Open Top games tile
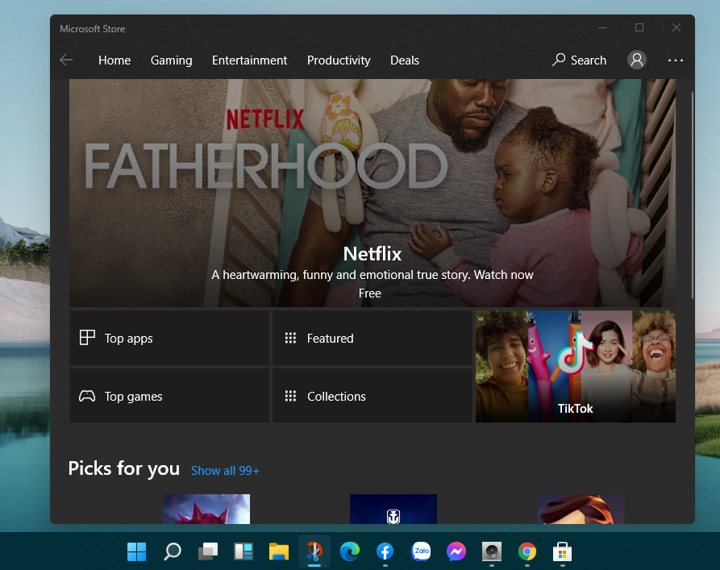This screenshot has height=570, width=720. [x=169, y=396]
